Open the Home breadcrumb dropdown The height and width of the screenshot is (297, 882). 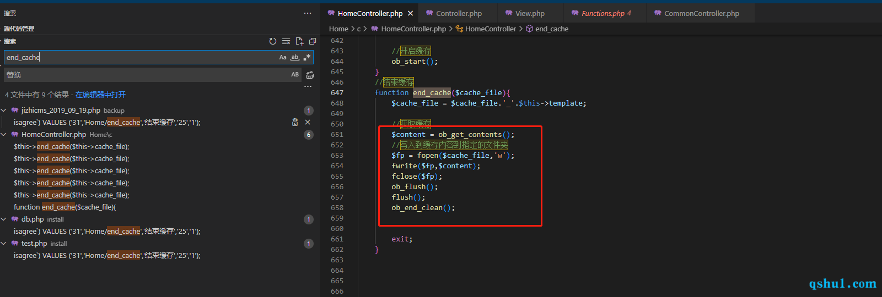338,29
